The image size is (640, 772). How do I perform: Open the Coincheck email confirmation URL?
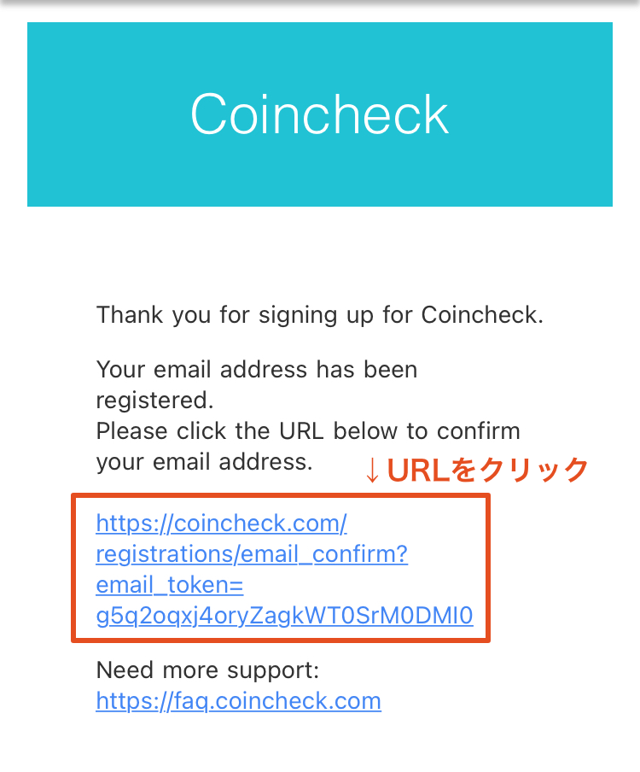284,569
